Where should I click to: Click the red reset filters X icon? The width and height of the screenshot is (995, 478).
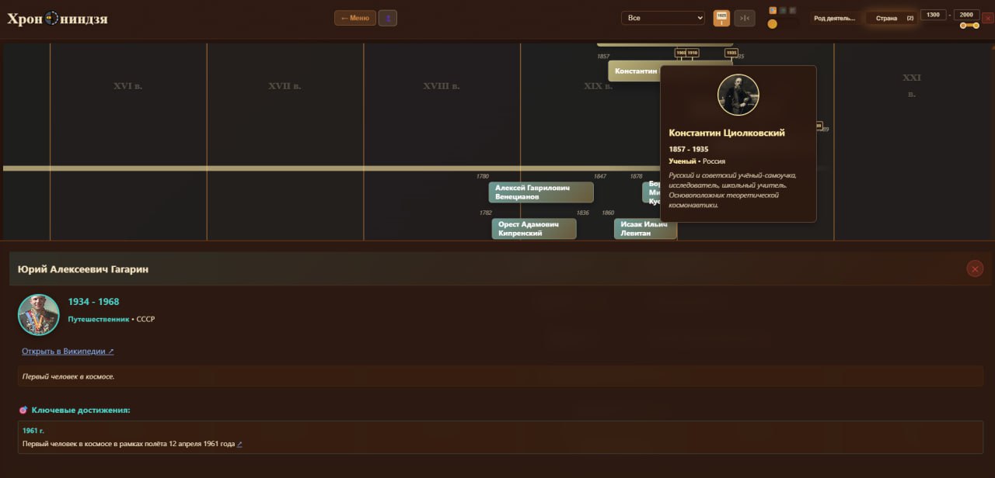(987, 18)
